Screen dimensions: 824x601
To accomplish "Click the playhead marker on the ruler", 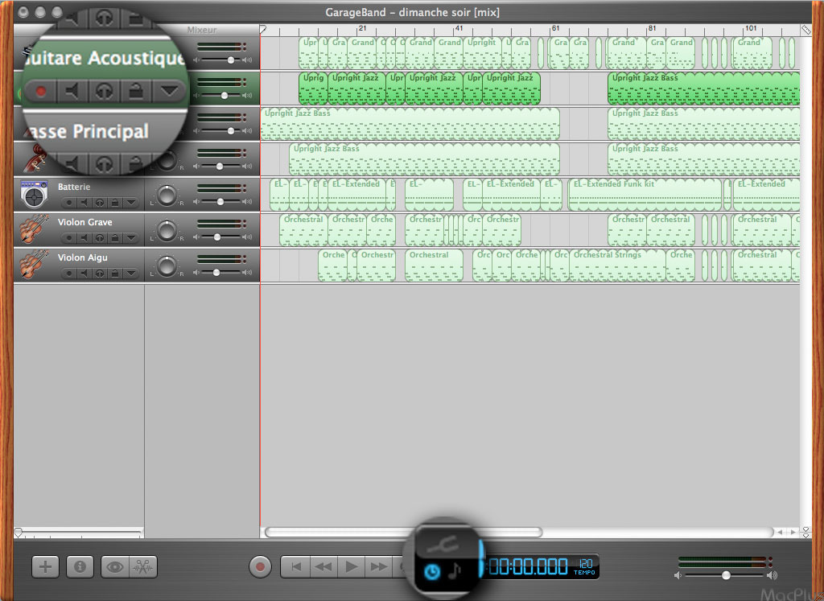I will pyautogui.click(x=263, y=30).
